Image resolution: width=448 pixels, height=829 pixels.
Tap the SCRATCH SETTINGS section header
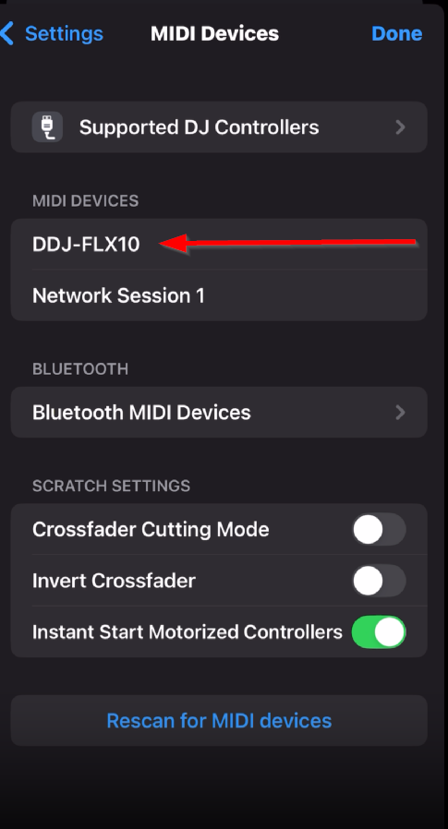click(x=111, y=486)
